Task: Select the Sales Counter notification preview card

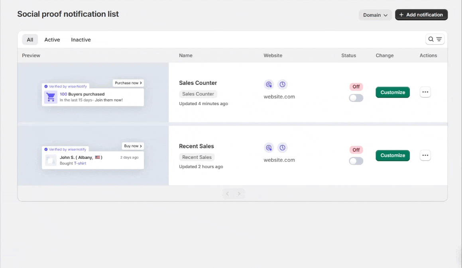Action: click(x=93, y=97)
